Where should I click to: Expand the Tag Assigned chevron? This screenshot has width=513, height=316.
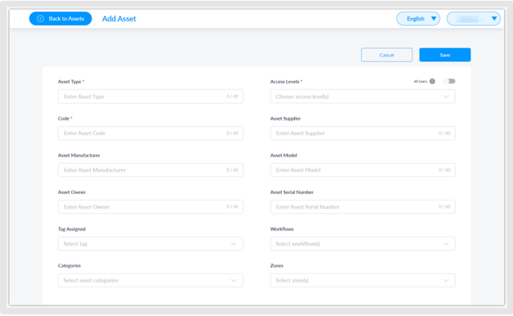233,243
